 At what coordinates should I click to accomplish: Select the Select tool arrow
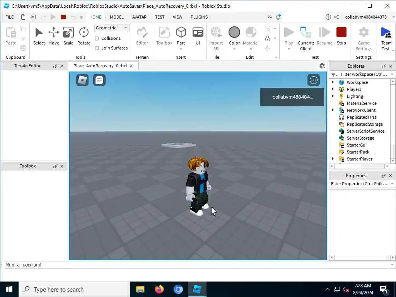click(39, 32)
